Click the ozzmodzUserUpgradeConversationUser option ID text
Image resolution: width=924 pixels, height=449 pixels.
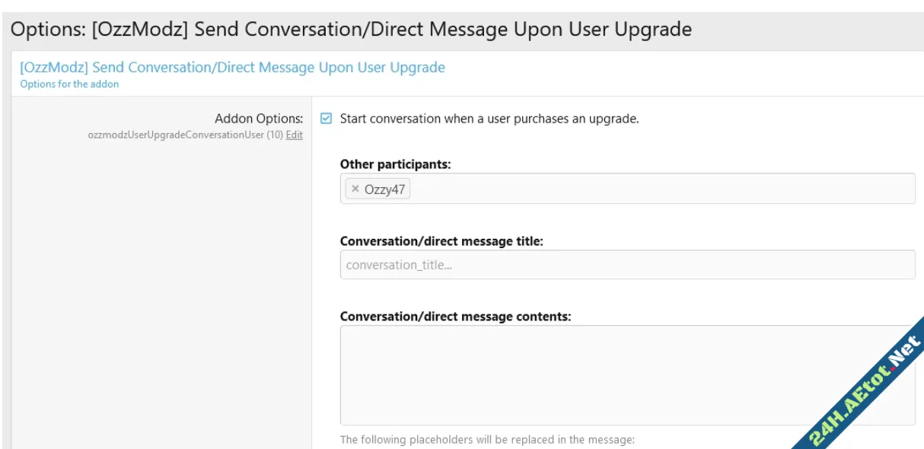pos(175,135)
